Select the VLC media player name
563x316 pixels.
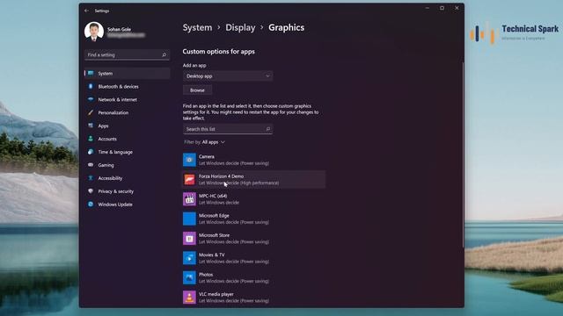216,294
